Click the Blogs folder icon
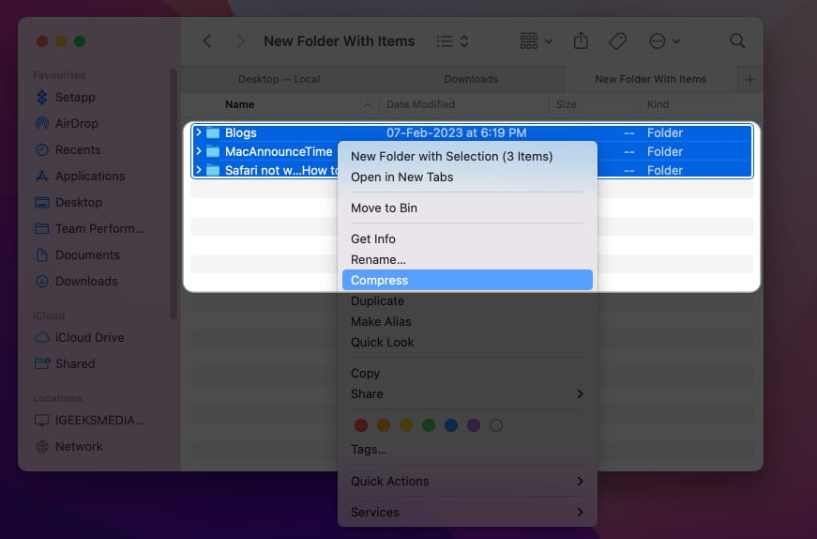This screenshot has height=539, width=817. [x=213, y=133]
